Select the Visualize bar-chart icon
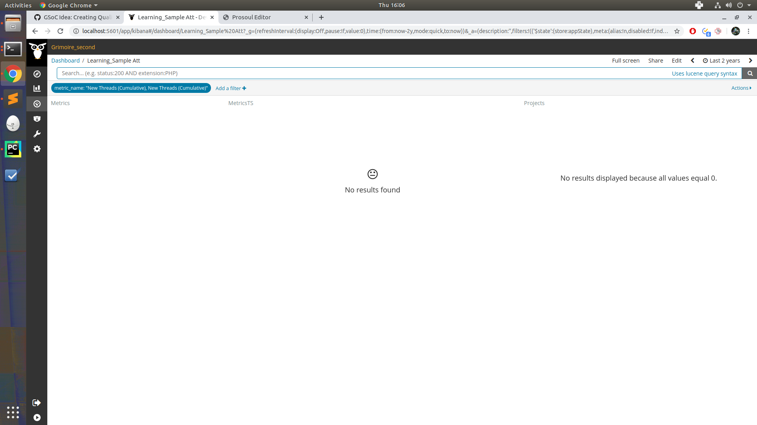Screen dimensions: 757x425 (x=37, y=88)
